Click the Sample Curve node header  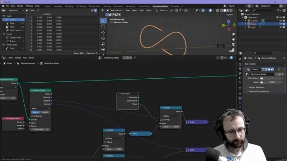tap(41, 90)
